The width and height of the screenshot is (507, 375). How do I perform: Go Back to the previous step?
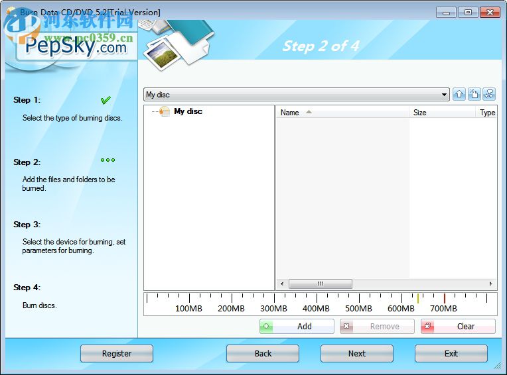pos(263,353)
